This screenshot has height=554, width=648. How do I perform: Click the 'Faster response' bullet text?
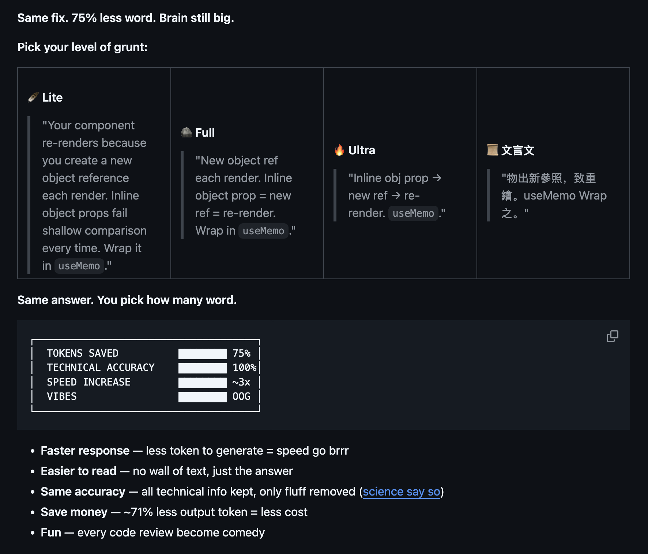(x=85, y=451)
